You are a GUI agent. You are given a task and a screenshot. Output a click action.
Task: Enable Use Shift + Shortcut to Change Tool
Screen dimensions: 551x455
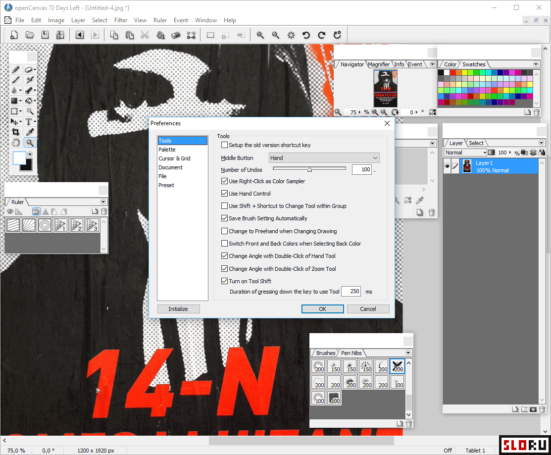(x=224, y=206)
